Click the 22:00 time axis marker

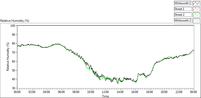pyautogui.click(x=179, y=92)
